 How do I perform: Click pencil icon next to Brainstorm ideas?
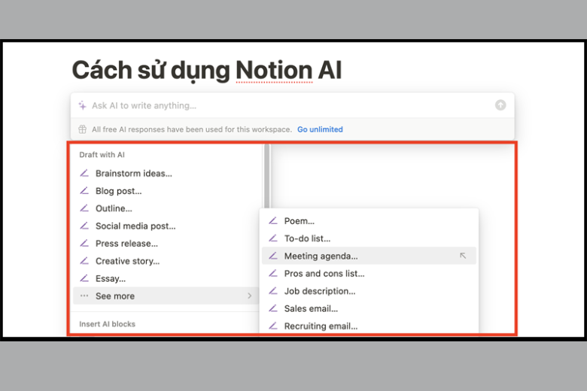pos(84,173)
